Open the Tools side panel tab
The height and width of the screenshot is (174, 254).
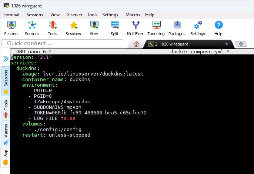[x=6, y=108]
